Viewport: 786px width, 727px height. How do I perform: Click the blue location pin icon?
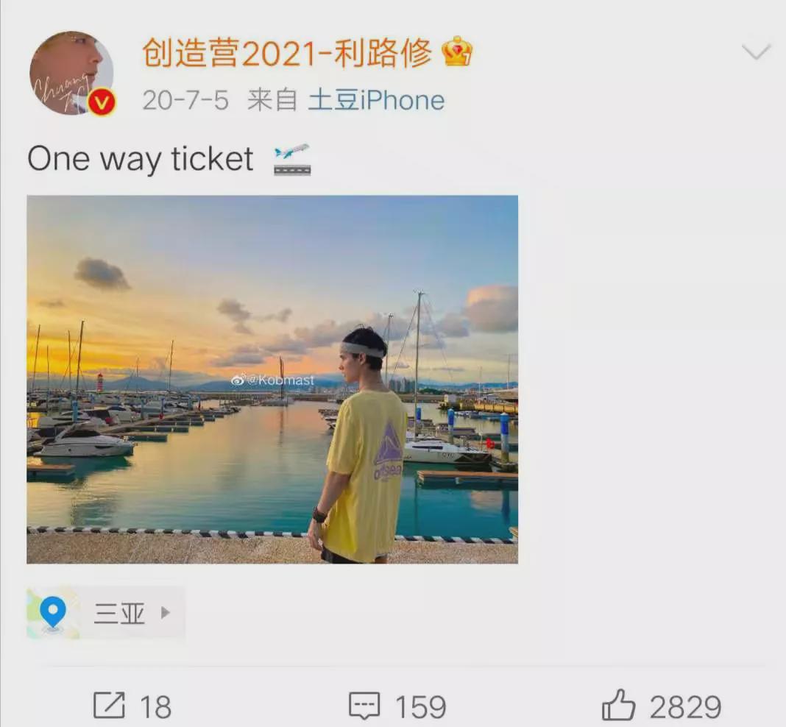pyautogui.click(x=53, y=611)
